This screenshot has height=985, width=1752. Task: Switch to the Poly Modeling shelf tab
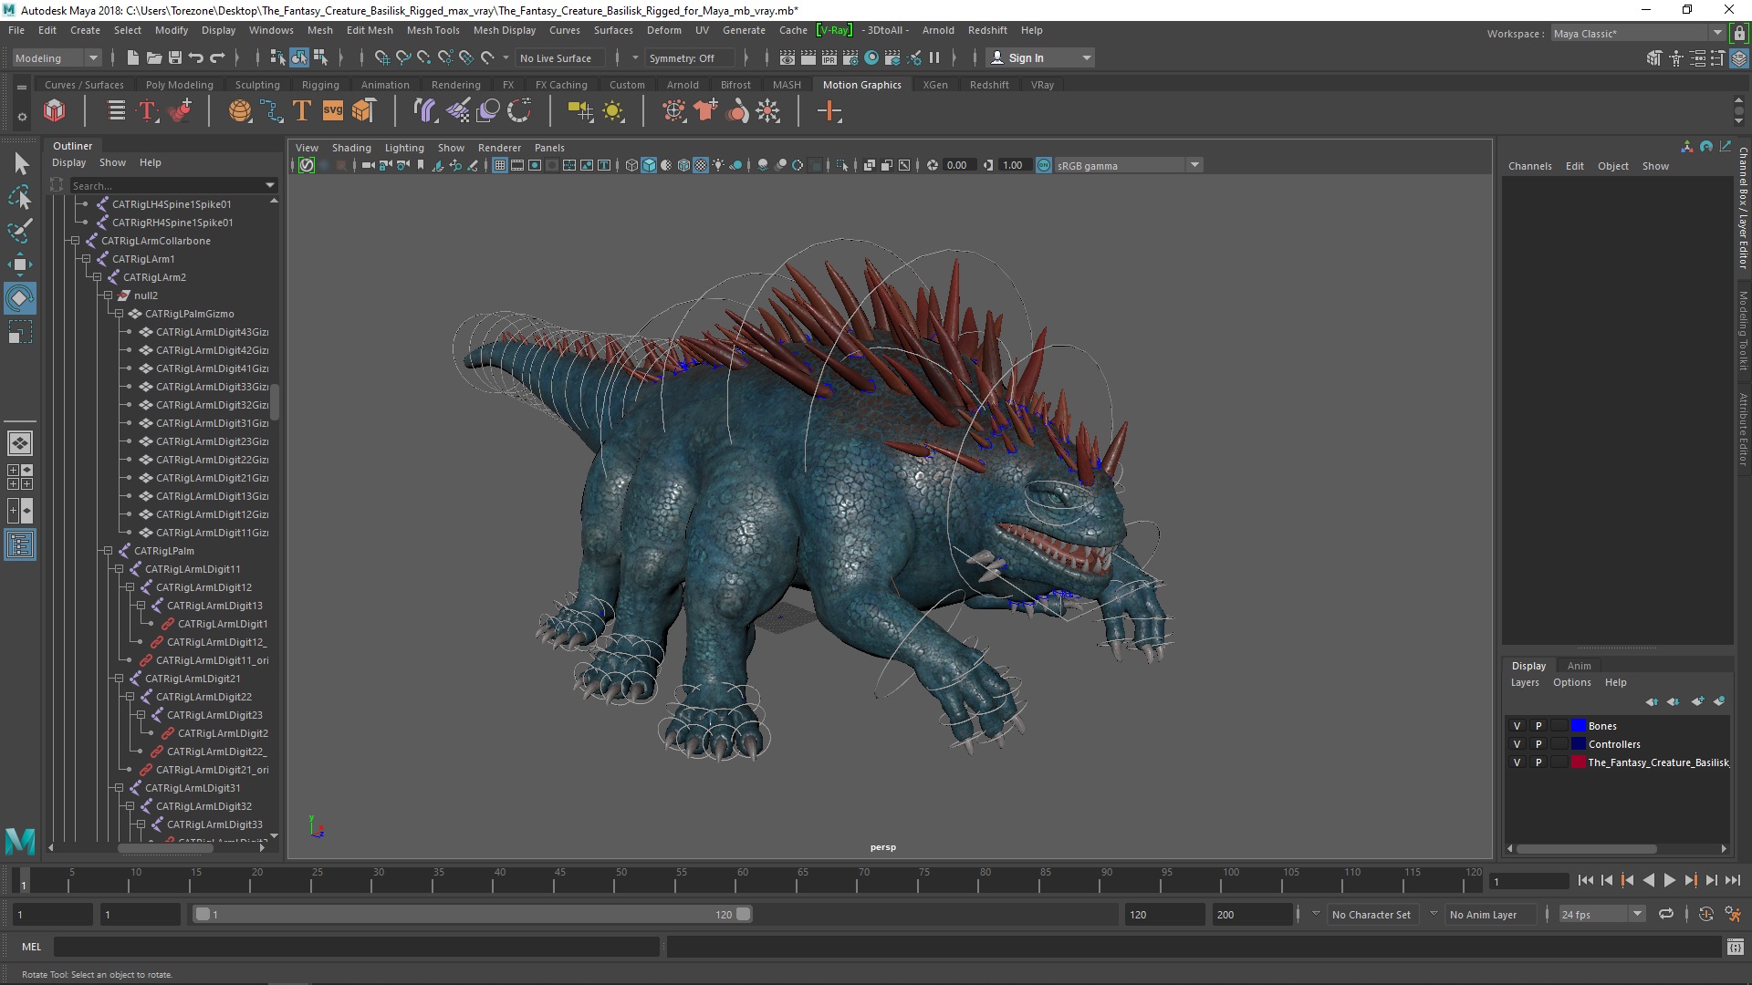tap(179, 85)
